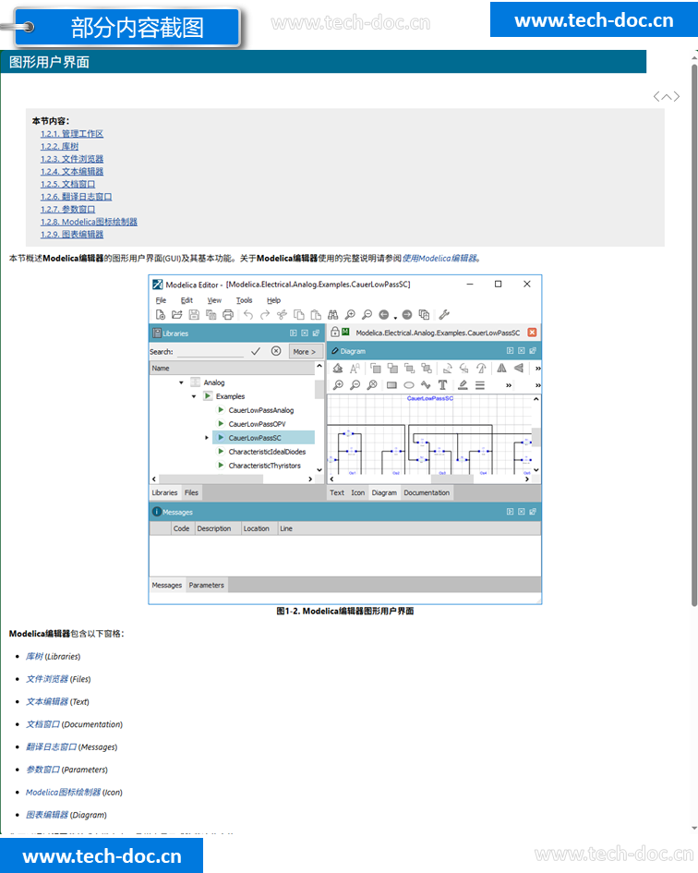The height and width of the screenshot is (873, 698).
Task: Switch to the Documentation tab
Action: coord(427,492)
